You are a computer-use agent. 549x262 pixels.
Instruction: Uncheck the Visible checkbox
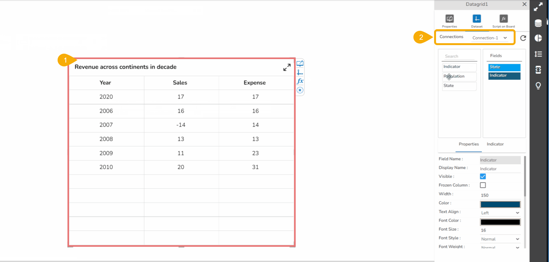coord(483,177)
